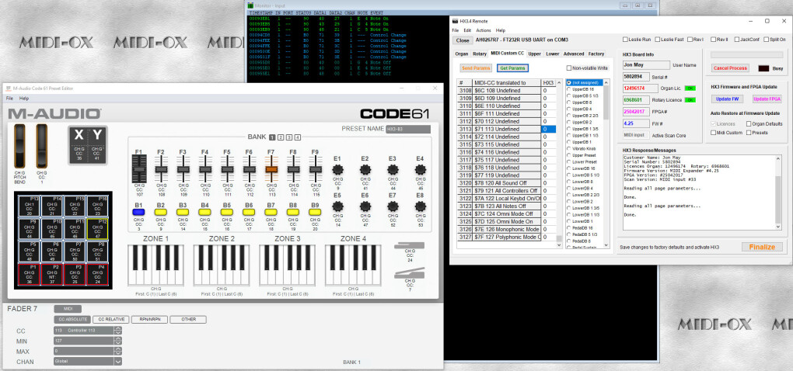Image resolution: width=793 pixels, height=371 pixels.
Task: Select drum pad P4
Action: (97, 274)
